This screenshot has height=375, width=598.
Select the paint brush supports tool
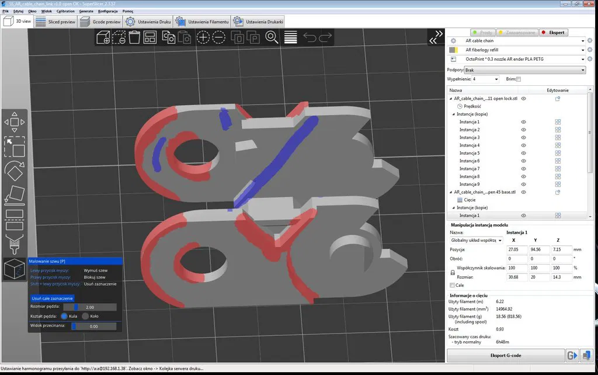coord(15,245)
